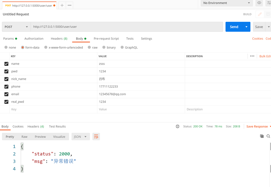Screen dimensions: 271x187
Task: Switch response view to Preview
Action: click(x=40, y=137)
